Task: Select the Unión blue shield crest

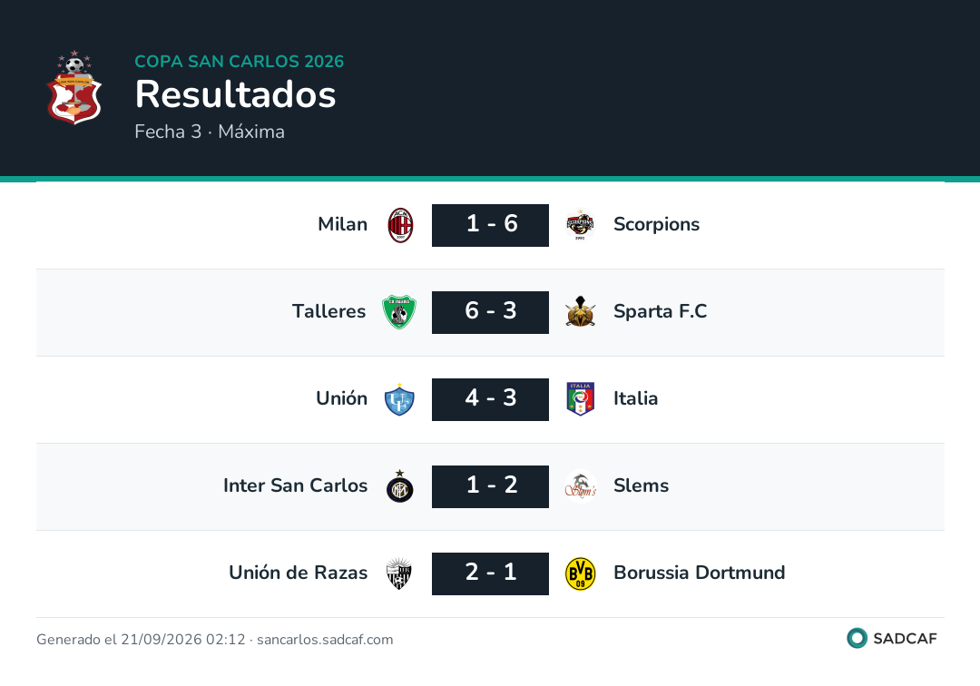Action: 399,399
